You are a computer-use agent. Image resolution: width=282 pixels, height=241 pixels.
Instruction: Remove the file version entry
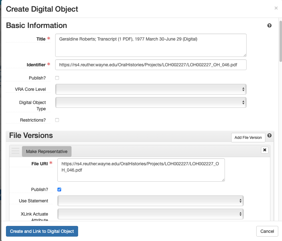264,150
